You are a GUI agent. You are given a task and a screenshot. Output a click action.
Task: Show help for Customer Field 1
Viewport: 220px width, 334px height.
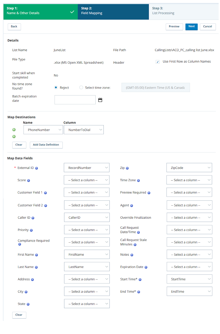coord(45,193)
